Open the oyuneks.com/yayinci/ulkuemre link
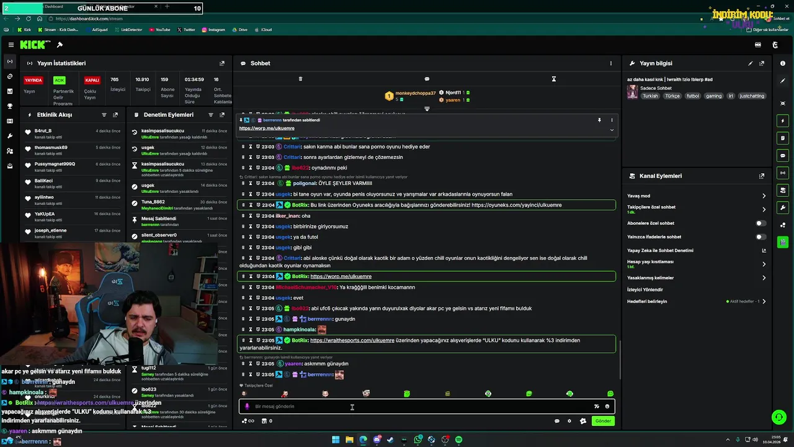 [516, 205]
